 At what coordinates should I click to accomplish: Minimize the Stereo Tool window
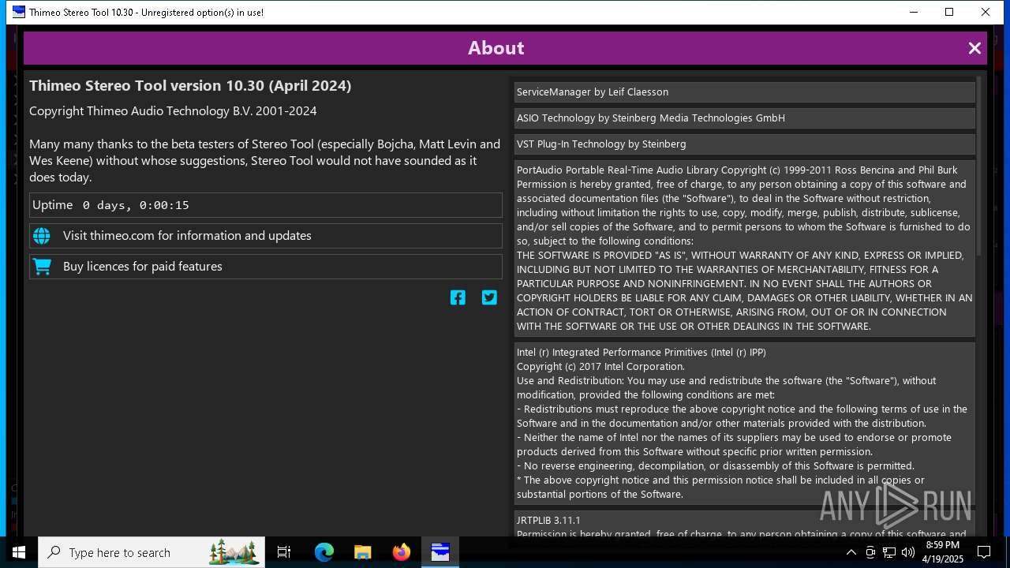point(914,12)
